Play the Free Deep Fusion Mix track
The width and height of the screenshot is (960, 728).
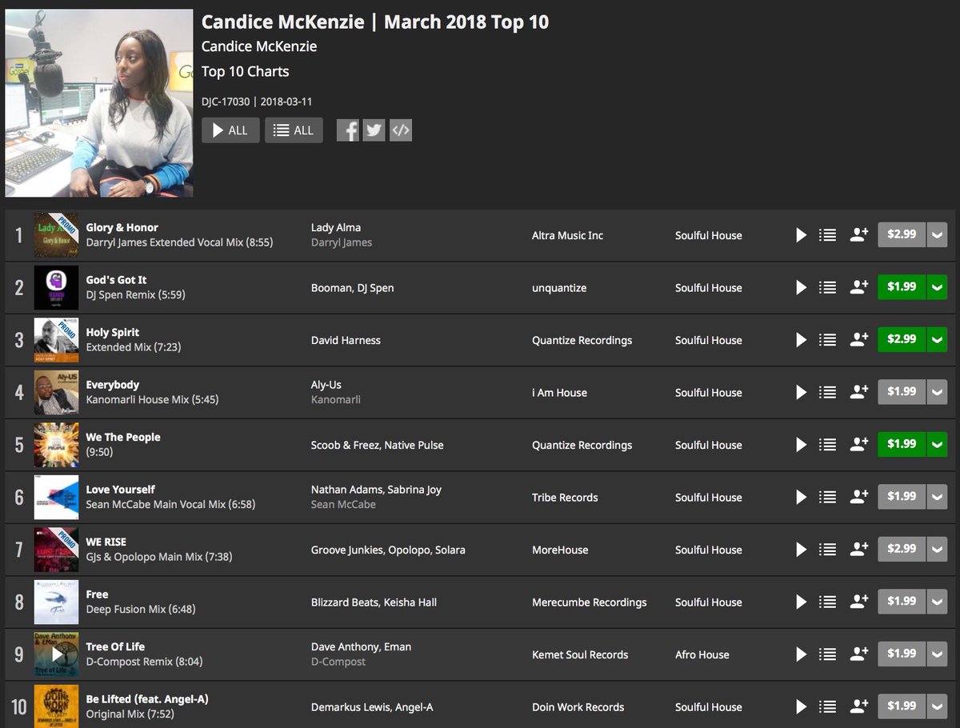click(x=801, y=602)
